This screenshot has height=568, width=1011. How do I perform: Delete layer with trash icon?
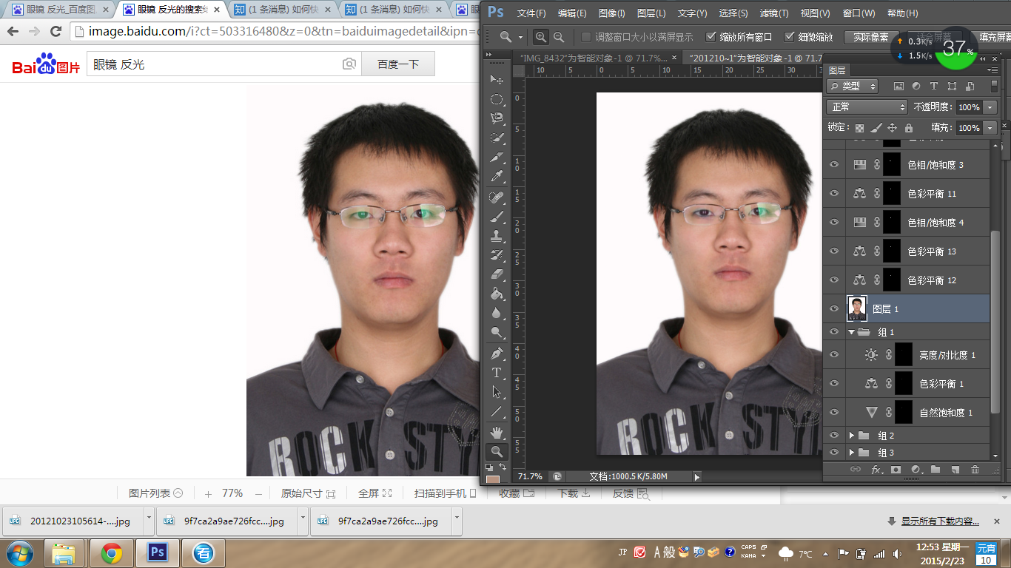975,470
